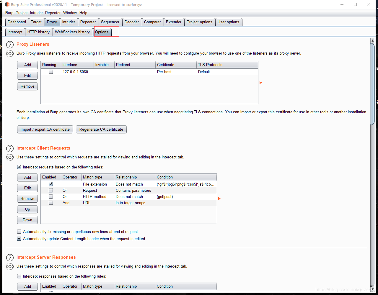
Task: Open the Burp menu
Action: [9, 13]
